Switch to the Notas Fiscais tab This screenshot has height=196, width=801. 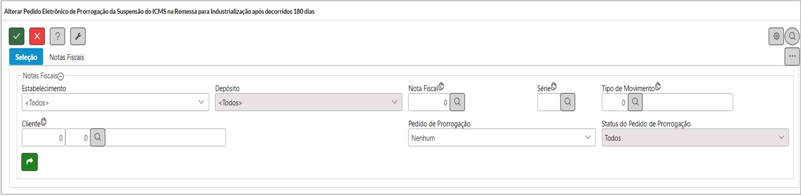tap(67, 57)
